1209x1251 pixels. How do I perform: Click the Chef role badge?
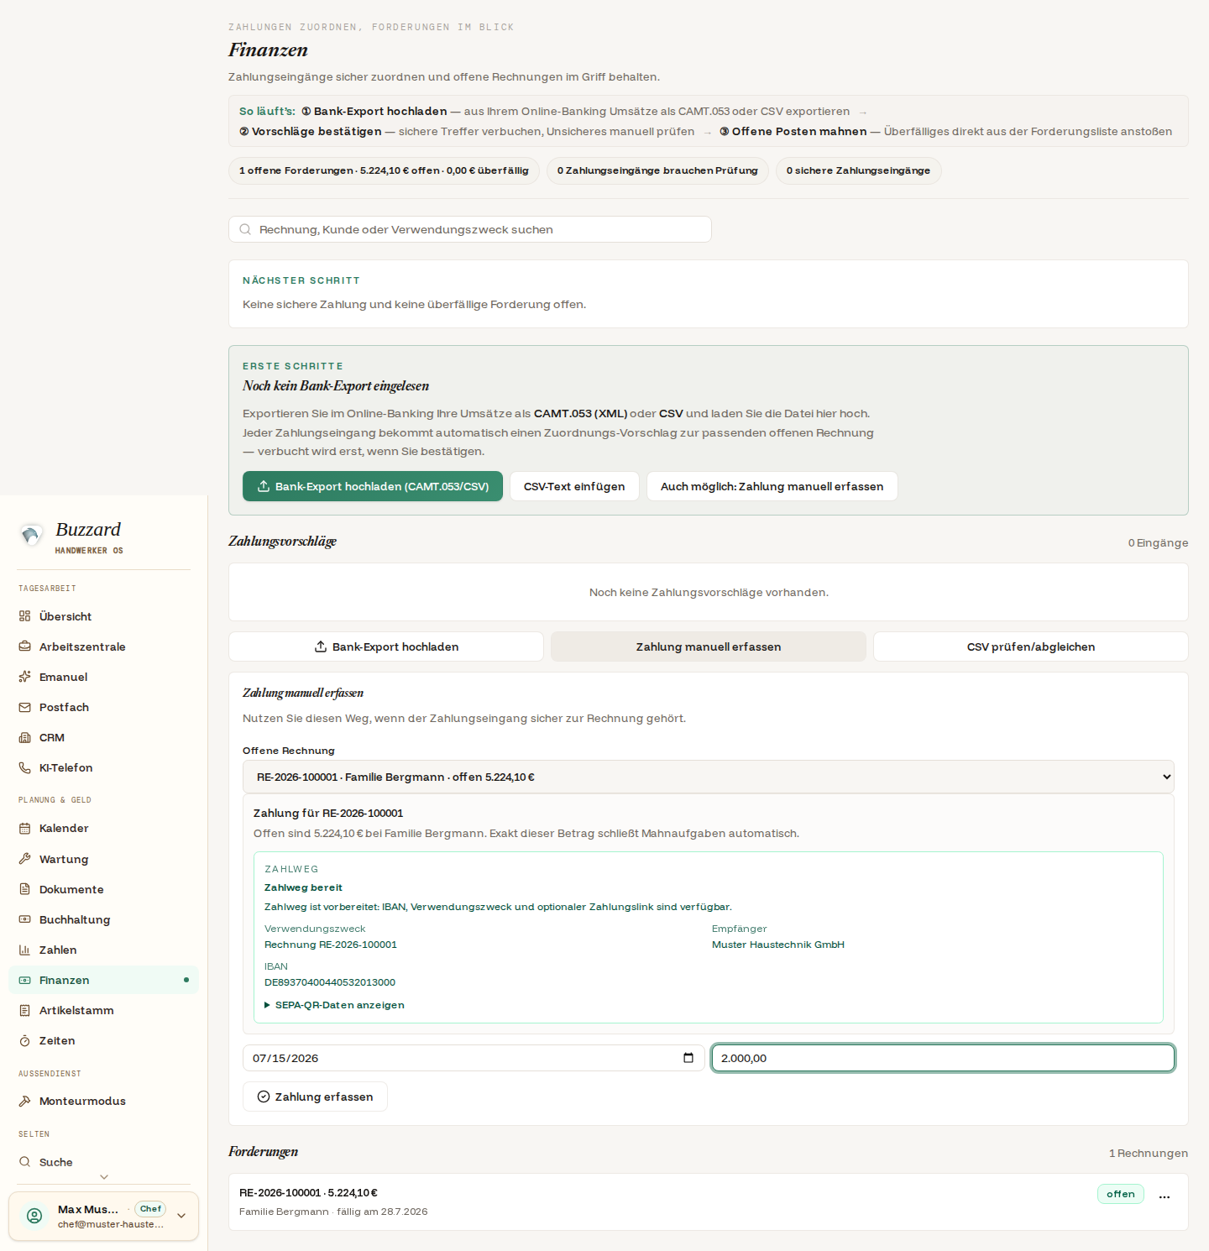pos(151,1209)
